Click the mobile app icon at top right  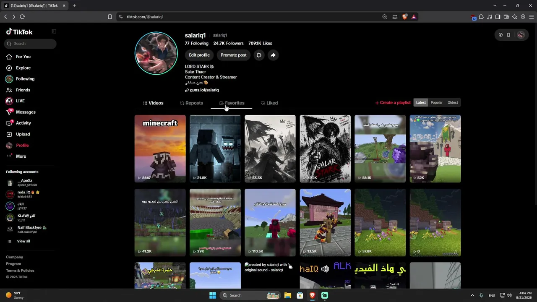[508, 35]
